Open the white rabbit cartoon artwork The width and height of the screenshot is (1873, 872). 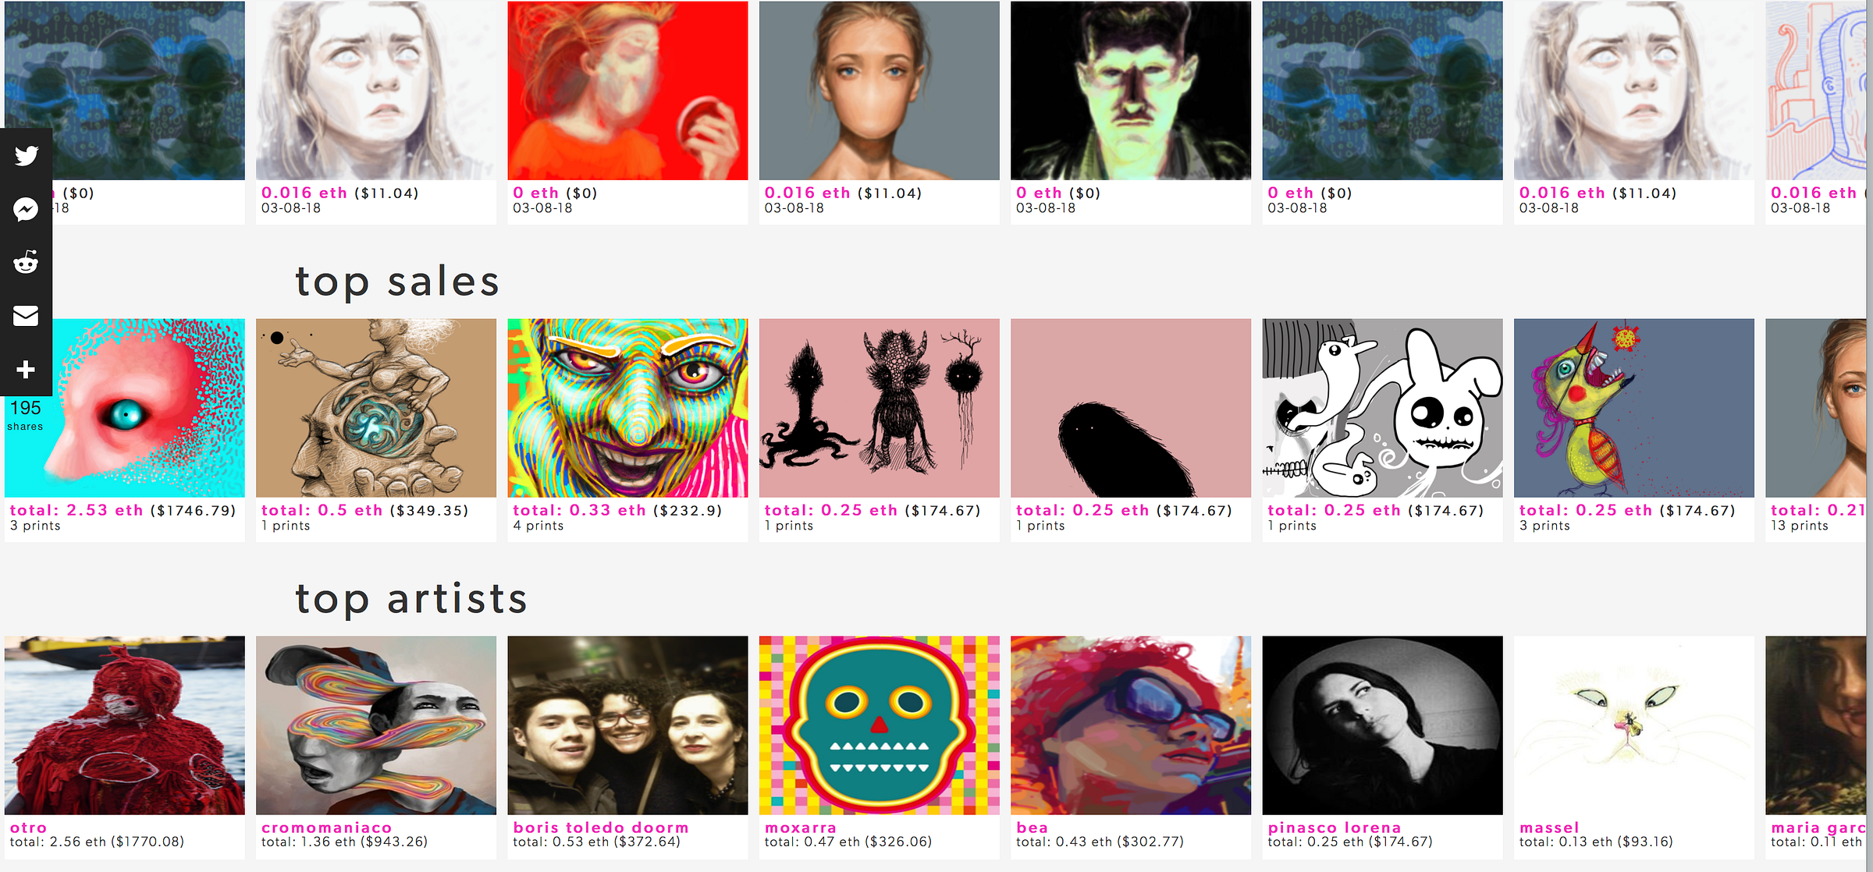click(1382, 408)
